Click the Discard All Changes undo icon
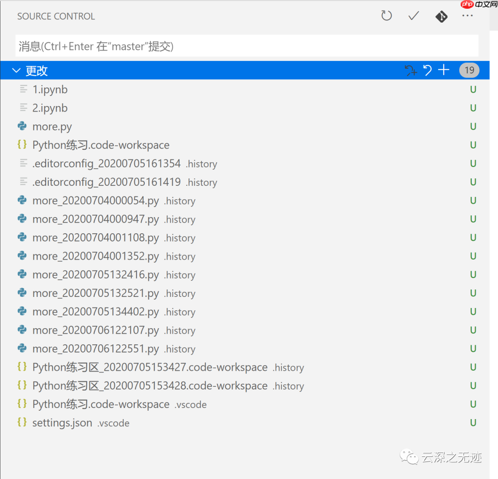Screen dimensions: 498x479 [x=427, y=70]
